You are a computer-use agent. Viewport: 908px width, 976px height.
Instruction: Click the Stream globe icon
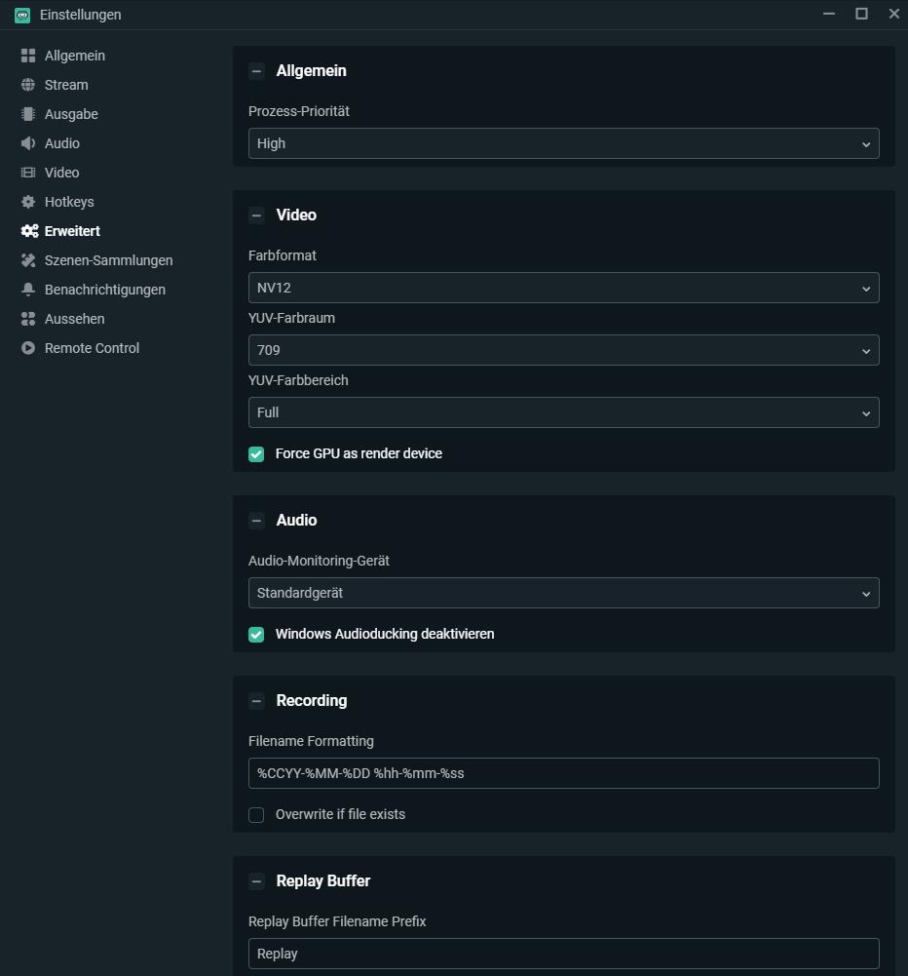click(x=28, y=85)
